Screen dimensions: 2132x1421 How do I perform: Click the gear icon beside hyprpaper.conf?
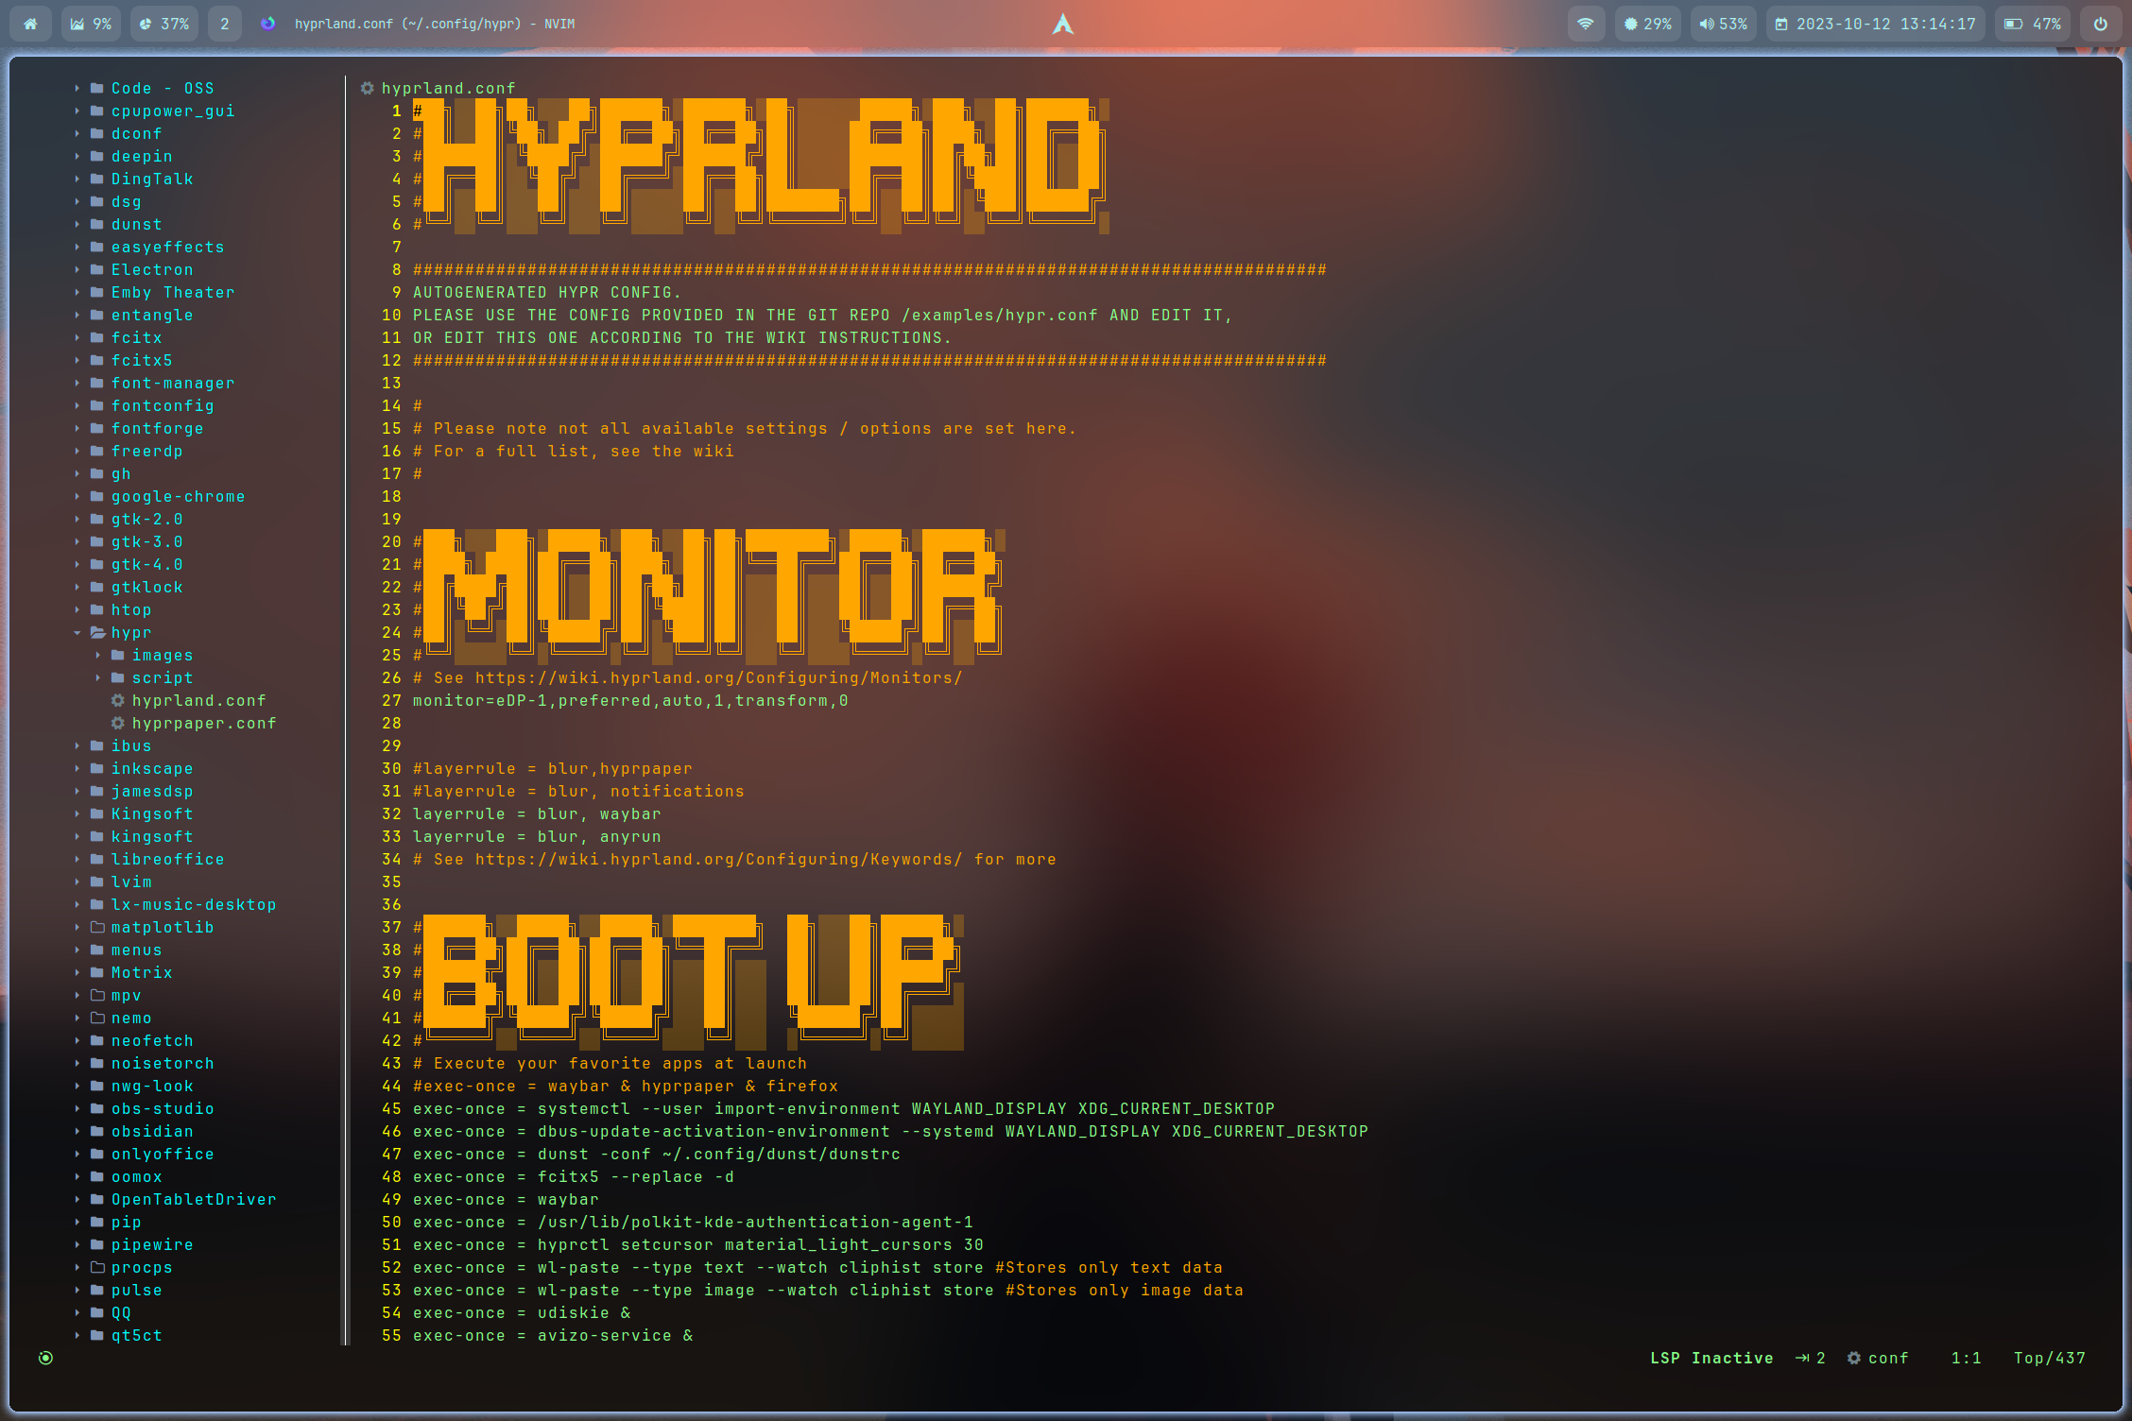[118, 723]
